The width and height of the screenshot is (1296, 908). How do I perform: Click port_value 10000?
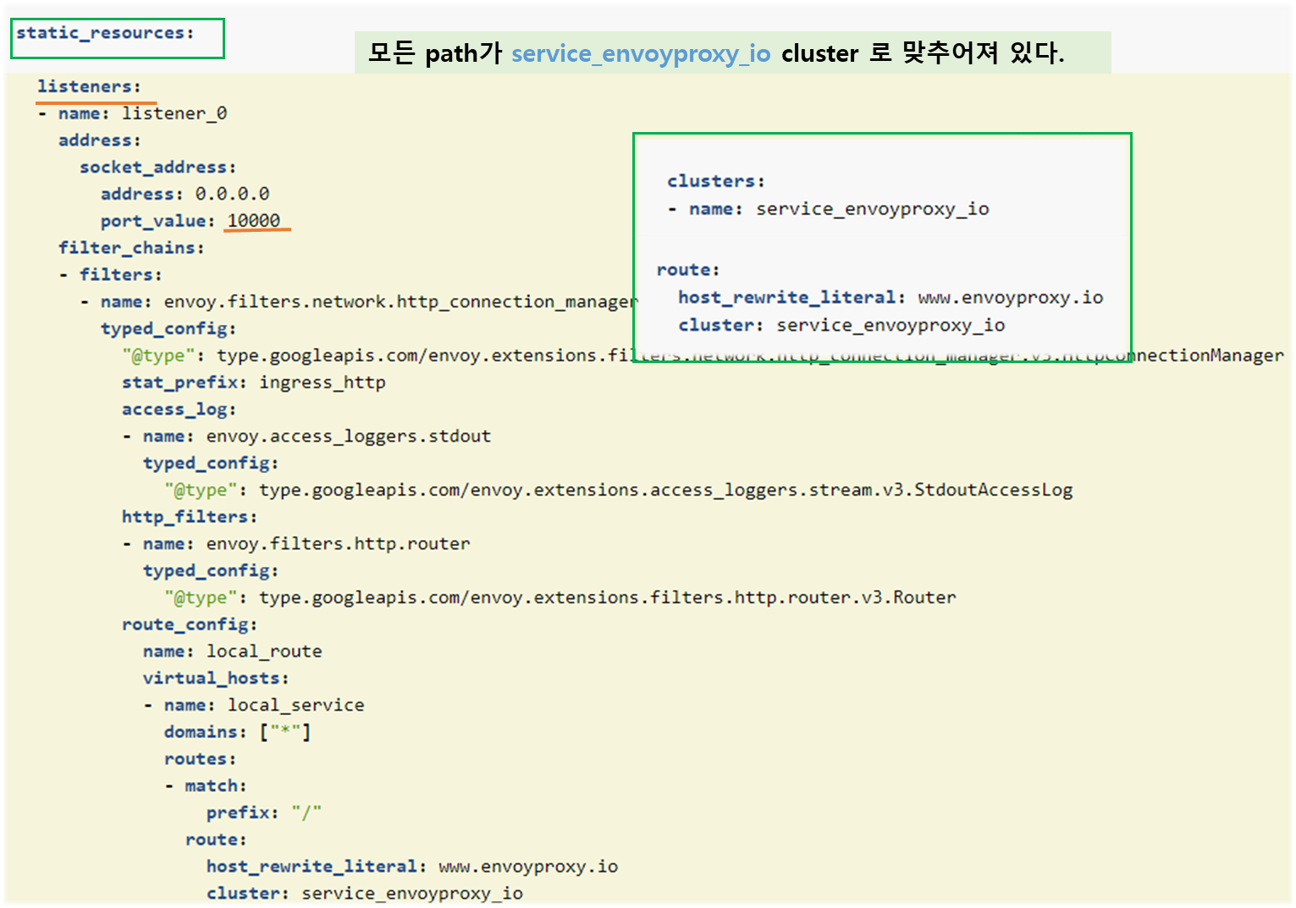(x=254, y=221)
